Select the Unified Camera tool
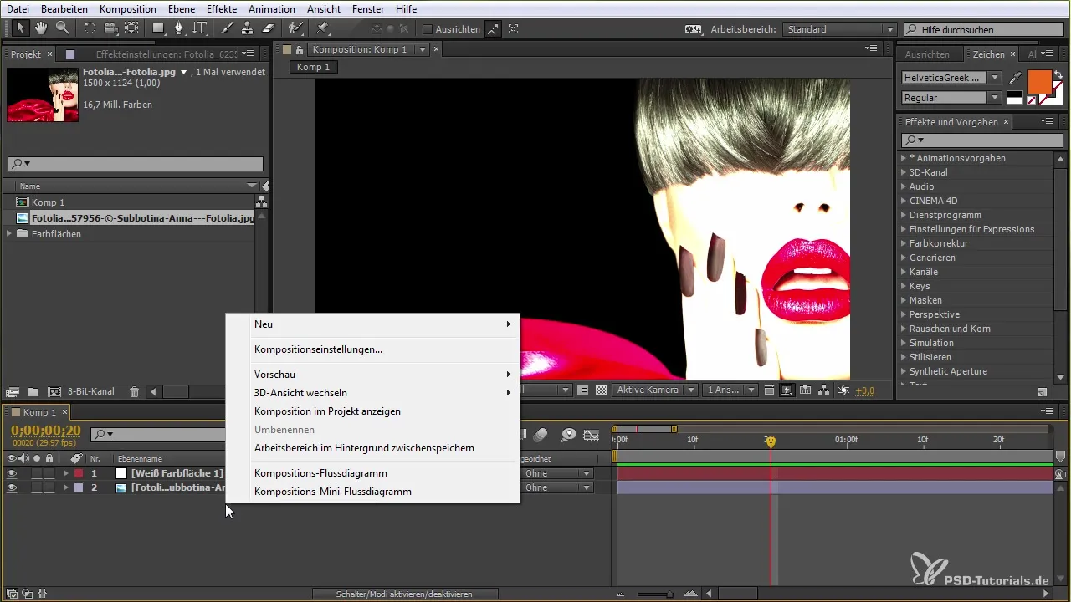 coord(110,28)
